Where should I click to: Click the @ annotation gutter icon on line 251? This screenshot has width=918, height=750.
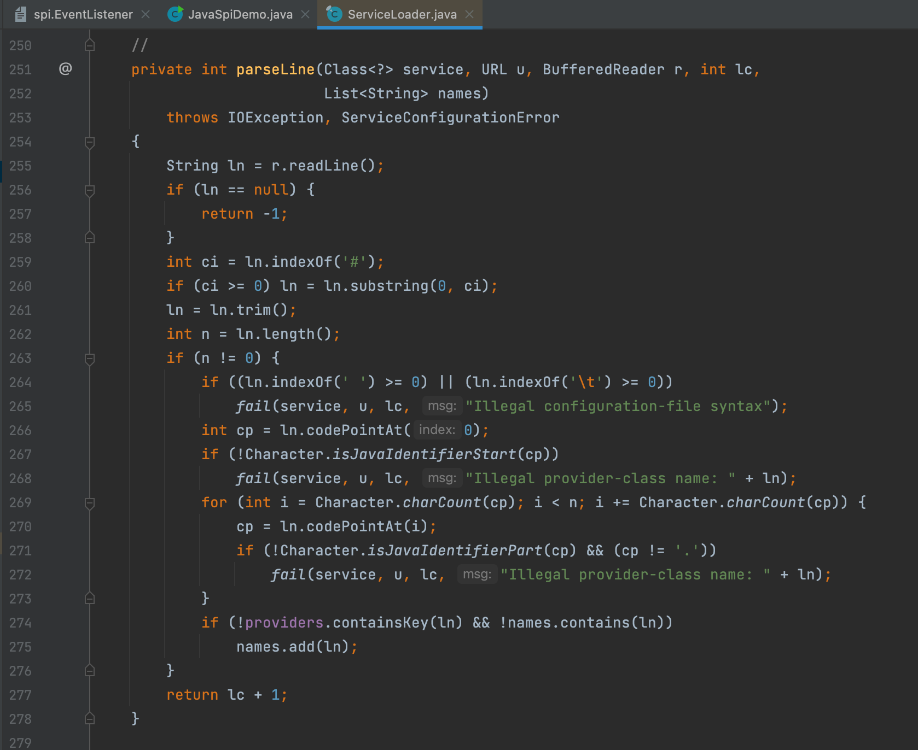[x=65, y=69]
